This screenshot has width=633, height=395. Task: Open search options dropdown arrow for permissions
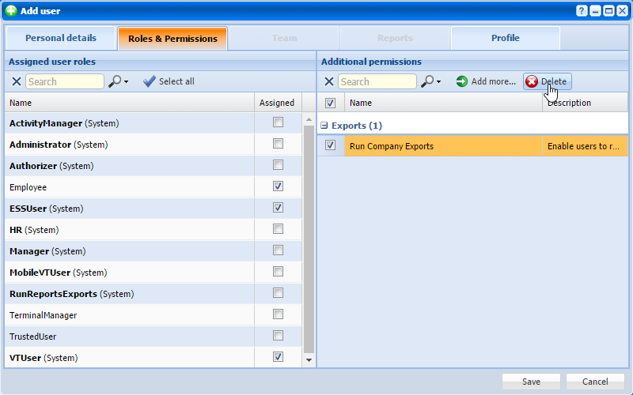[x=439, y=82]
